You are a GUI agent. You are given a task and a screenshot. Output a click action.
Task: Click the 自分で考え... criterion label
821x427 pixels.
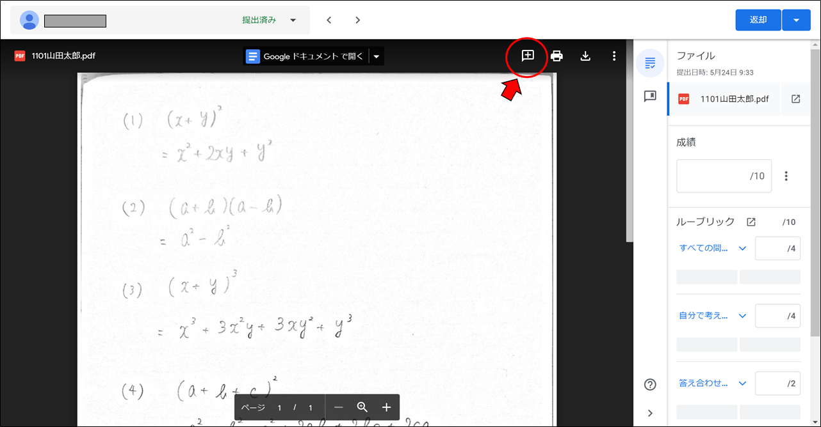(x=703, y=315)
